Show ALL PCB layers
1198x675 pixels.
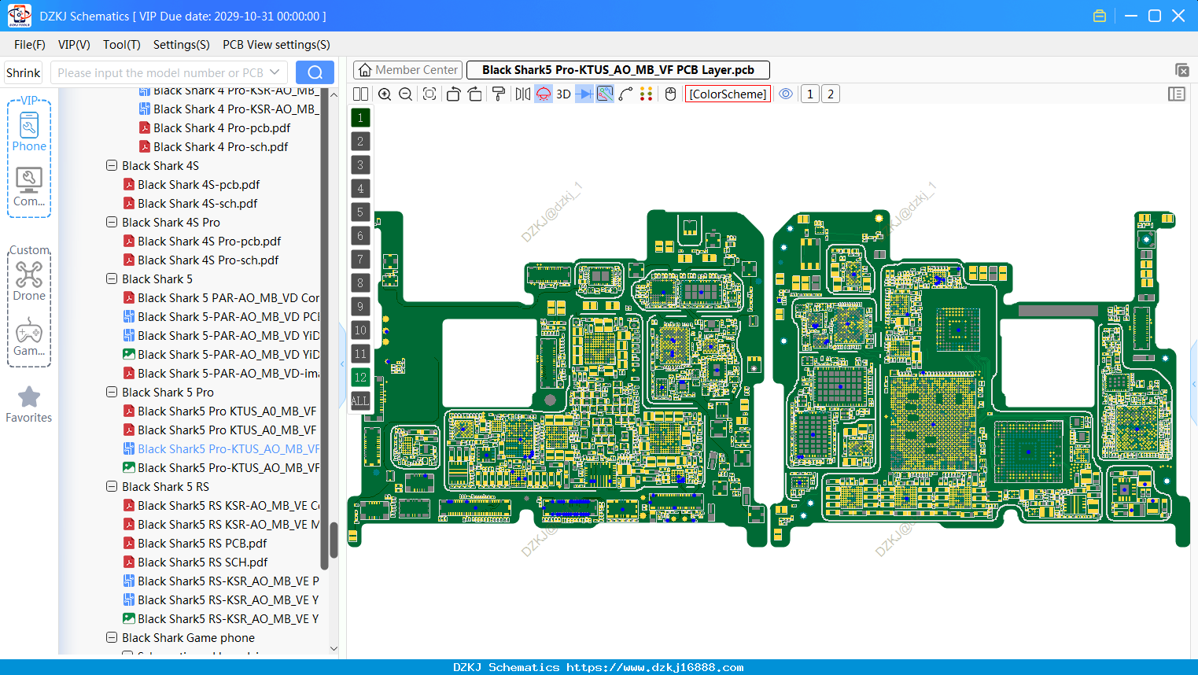[360, 400]
